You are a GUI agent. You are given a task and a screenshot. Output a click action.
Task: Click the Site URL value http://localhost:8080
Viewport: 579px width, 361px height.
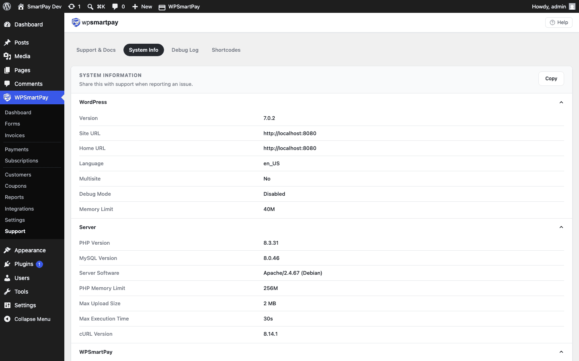coord(290,133)
